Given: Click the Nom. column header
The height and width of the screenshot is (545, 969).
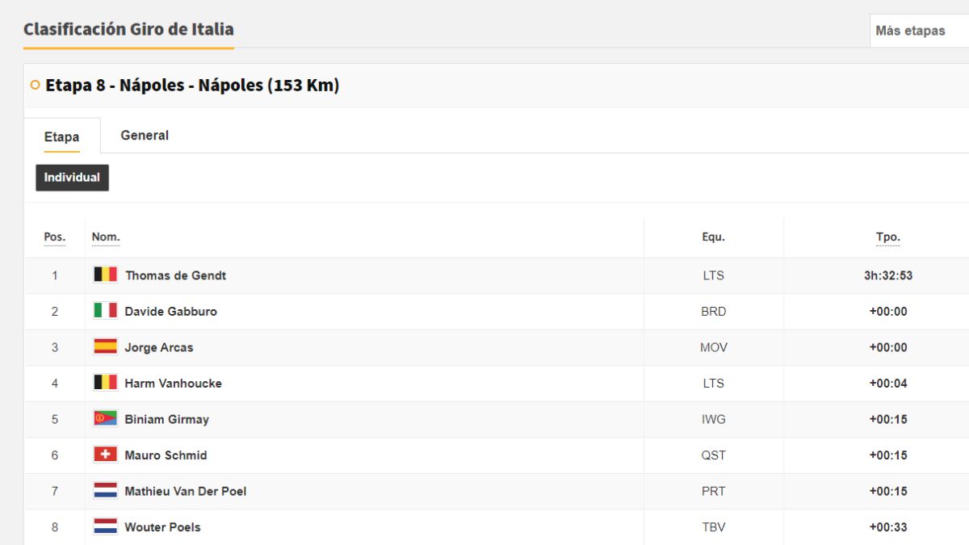Looking at the screenshot, I should (106, 237).
